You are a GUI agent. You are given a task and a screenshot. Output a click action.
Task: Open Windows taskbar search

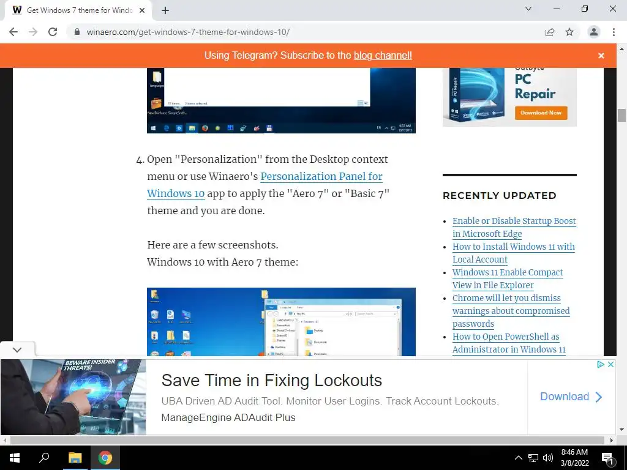tap(44, 458)
